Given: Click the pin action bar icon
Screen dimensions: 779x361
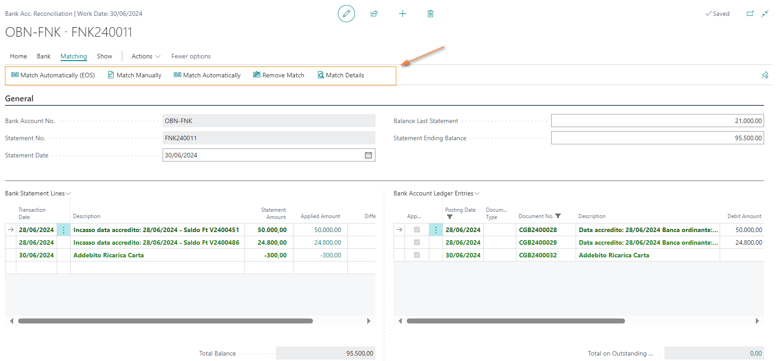Looking at the screenshot, I should (x=765, y=75).
